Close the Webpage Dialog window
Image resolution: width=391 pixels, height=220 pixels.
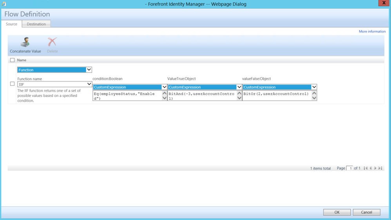384,3
